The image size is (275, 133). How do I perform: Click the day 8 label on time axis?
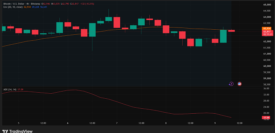[166, 123]
